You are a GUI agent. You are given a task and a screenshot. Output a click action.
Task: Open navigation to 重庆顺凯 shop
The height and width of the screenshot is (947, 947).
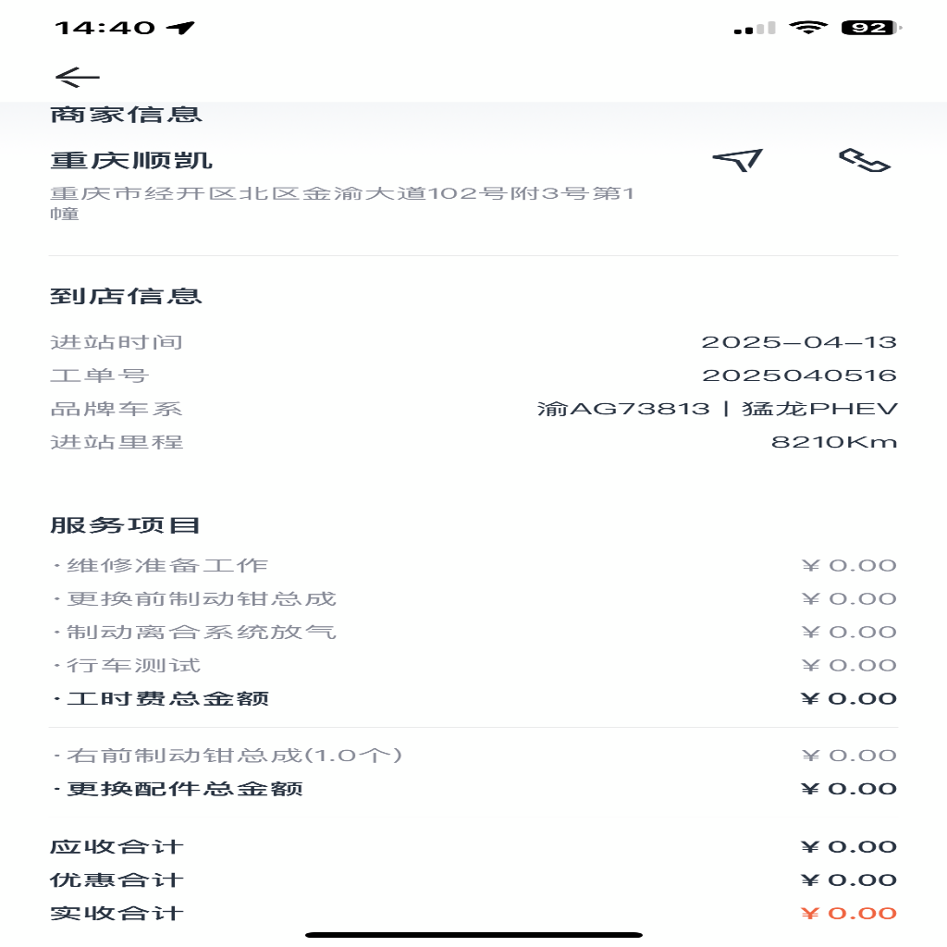(x=737, y=160)
